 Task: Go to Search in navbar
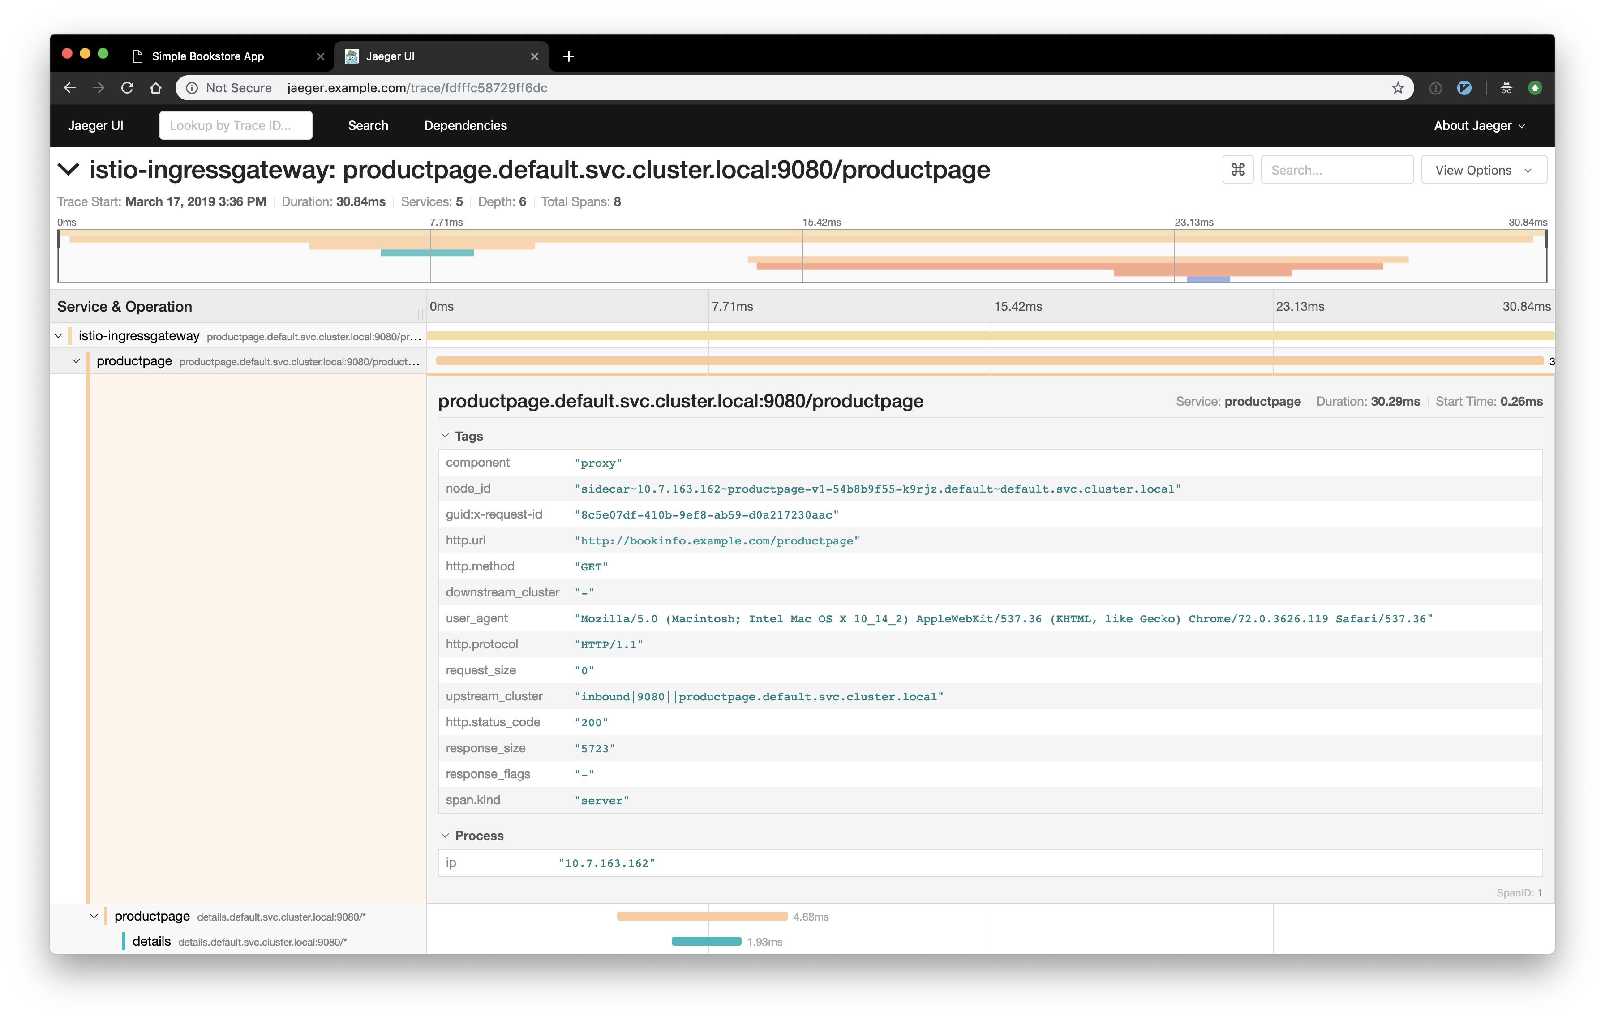click(368, 126)
